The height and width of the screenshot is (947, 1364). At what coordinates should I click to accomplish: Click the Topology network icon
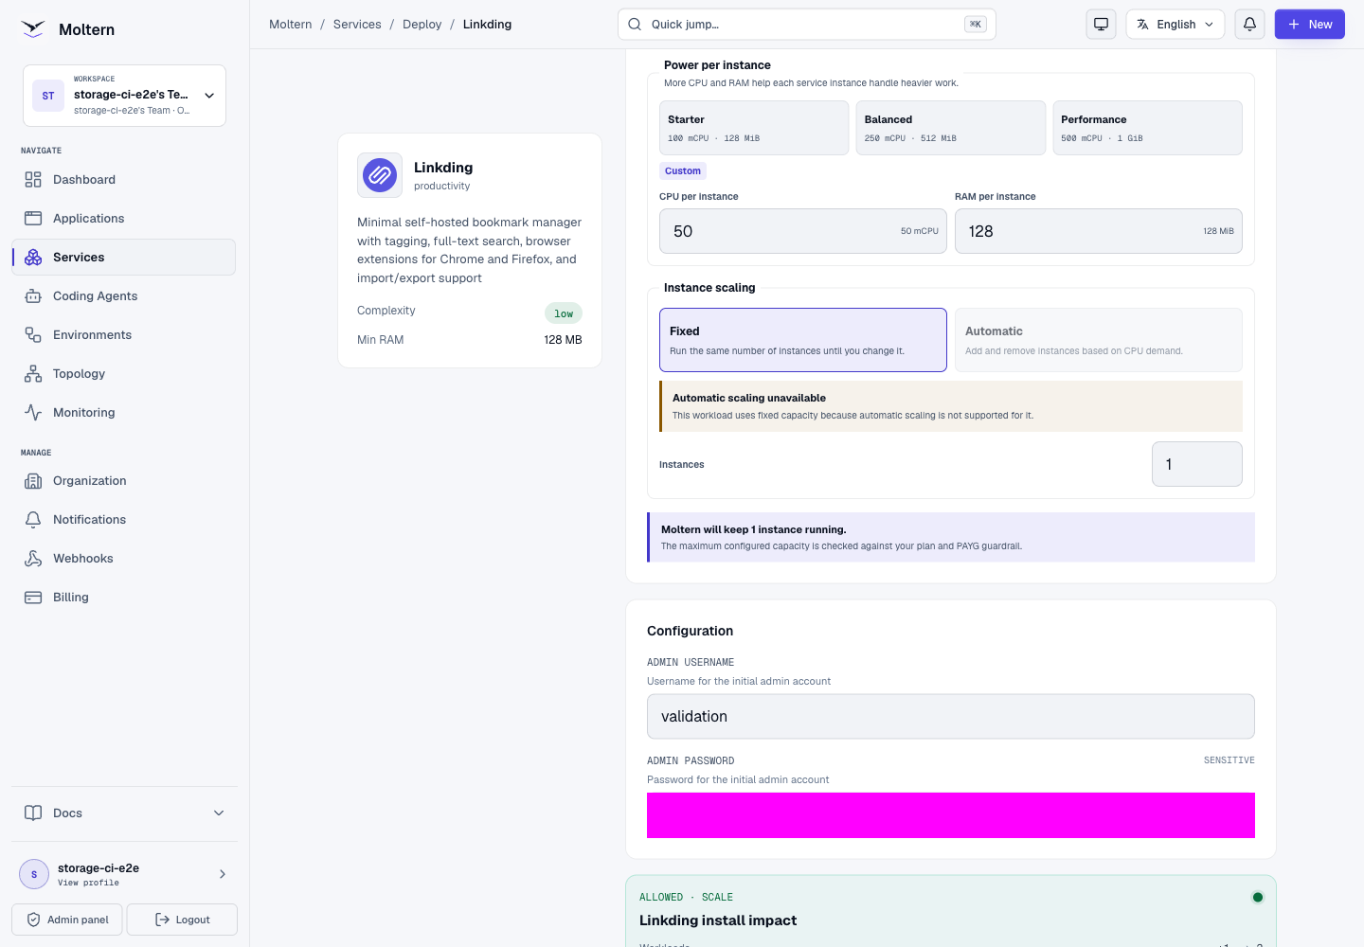pyautogui.click(x=33, y=374)
